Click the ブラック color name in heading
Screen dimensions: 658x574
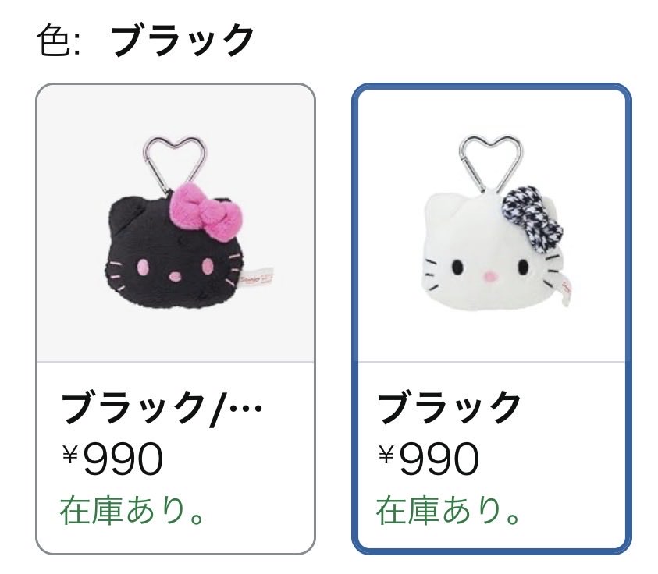[182, 40]
